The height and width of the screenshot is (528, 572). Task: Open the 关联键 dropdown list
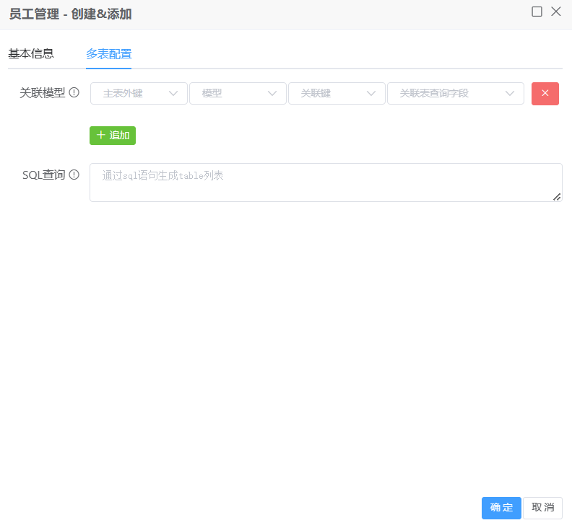pos(329,94)
